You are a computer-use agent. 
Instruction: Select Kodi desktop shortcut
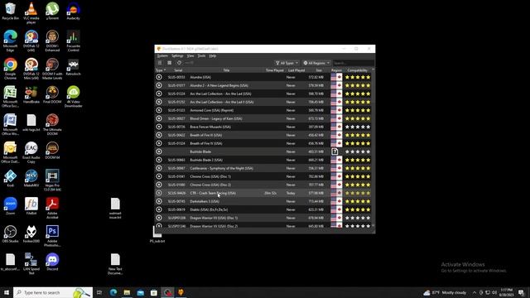pyautogui.click(x=10, y=179)
